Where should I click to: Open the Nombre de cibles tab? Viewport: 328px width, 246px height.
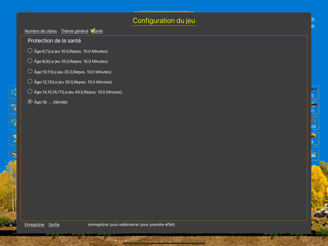pyautogui.click(x=41, y=31)
